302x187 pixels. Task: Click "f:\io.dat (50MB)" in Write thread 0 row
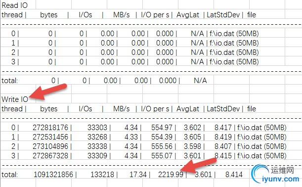click(x=262, y=128)
